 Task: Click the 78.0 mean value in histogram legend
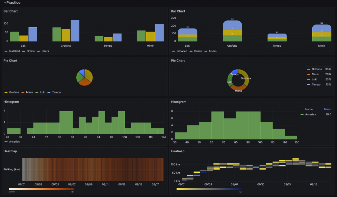[x=328, y=114]
